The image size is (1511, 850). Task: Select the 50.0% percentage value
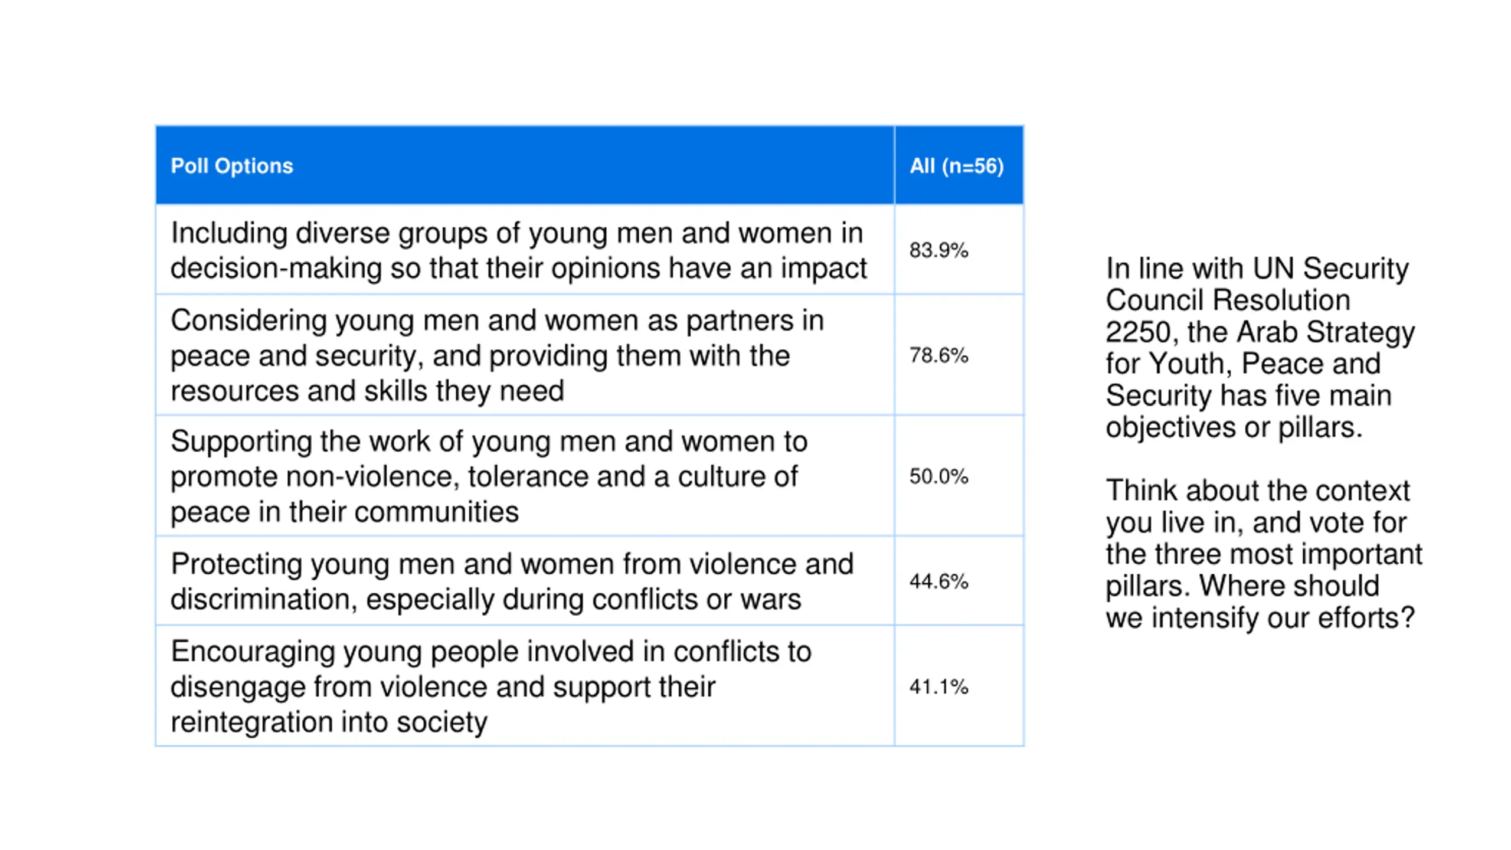[x=938, y=476]
